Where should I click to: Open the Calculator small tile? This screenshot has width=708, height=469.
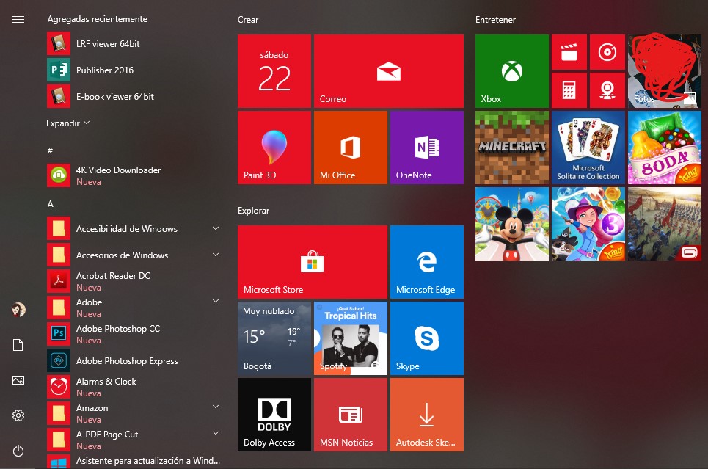tap(569, 90)
